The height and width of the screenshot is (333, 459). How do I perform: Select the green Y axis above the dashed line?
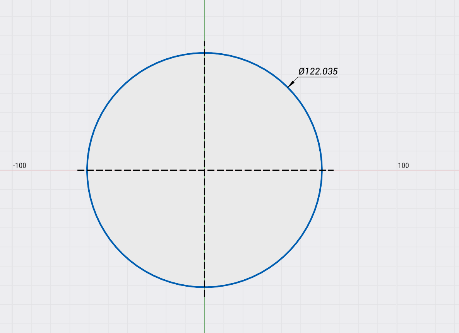pyautogui.click(x=204, y=19)
